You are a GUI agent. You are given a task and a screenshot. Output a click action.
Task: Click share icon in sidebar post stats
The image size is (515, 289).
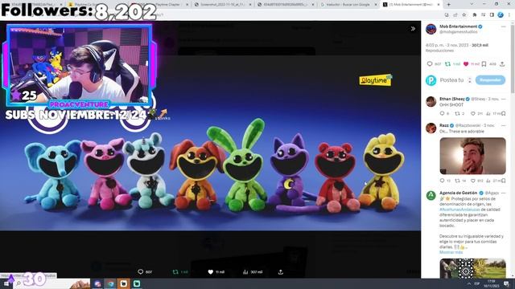[x=502, y=64]
